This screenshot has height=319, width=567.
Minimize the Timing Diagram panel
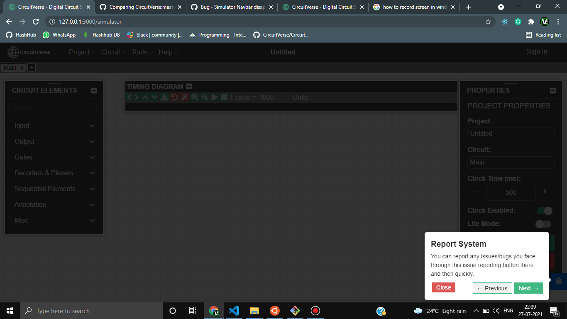[189, 86]
